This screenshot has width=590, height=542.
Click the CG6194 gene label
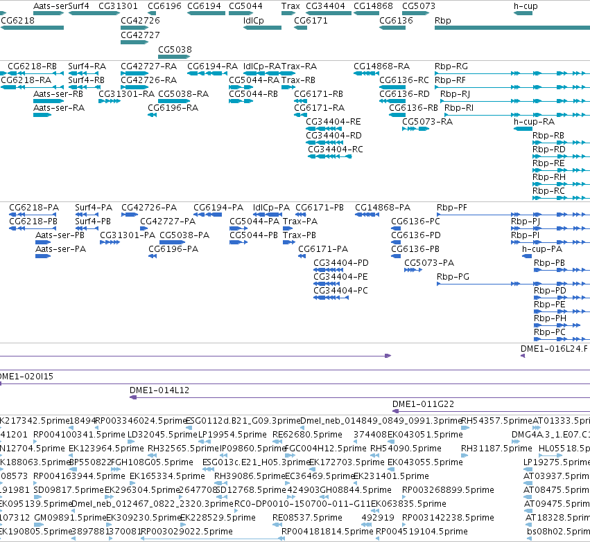pyautogui.click(x=204, y=6)
